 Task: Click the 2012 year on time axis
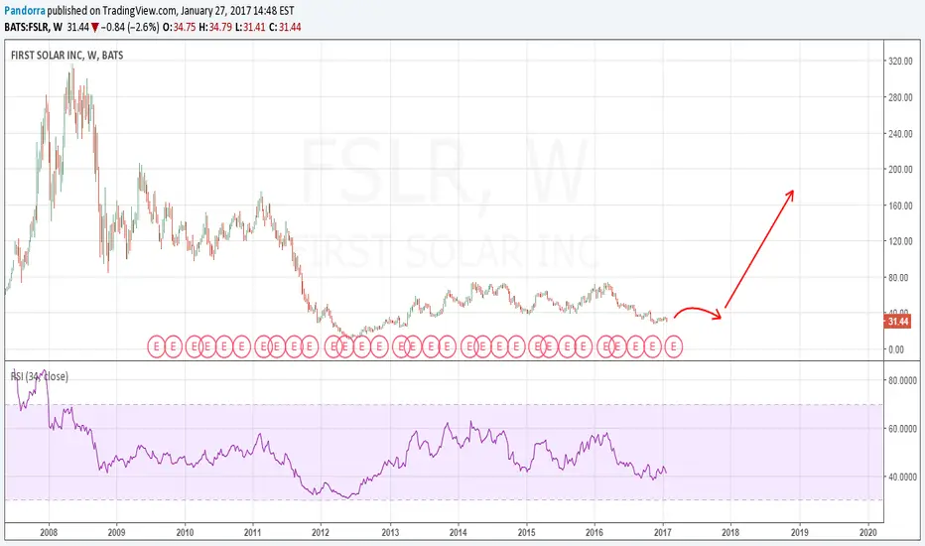321,532
